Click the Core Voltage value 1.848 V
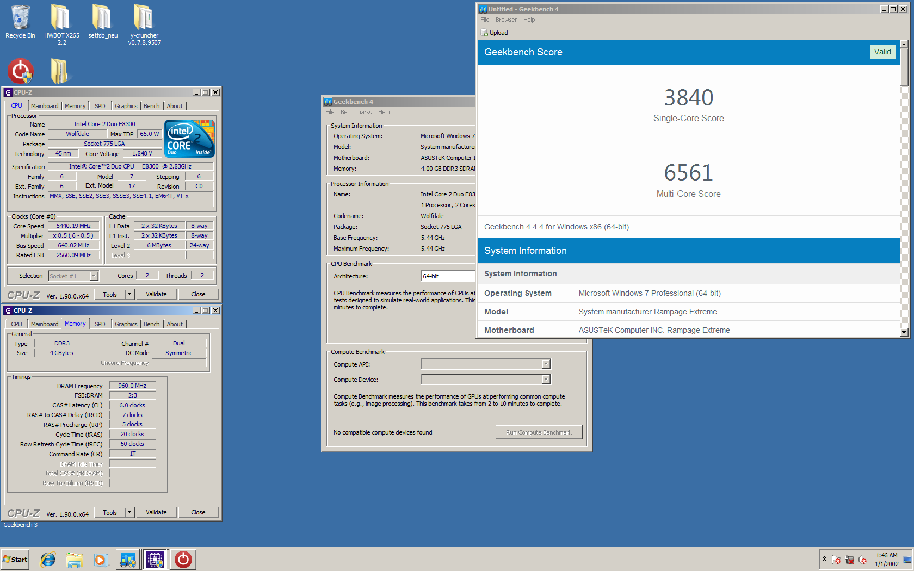Image resolution: width=914 pixels, height=571 pixels. pyautogui.click(x=142, y=153)
